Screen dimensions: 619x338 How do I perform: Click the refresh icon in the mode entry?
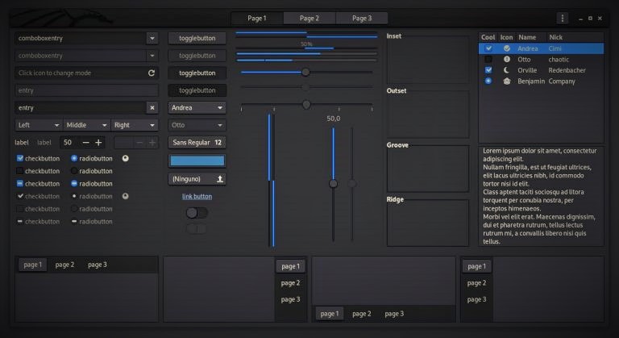pyautogui.click(x=152, y=73)
